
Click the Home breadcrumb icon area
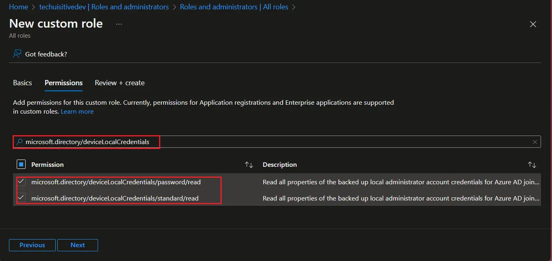pos(18,6)
